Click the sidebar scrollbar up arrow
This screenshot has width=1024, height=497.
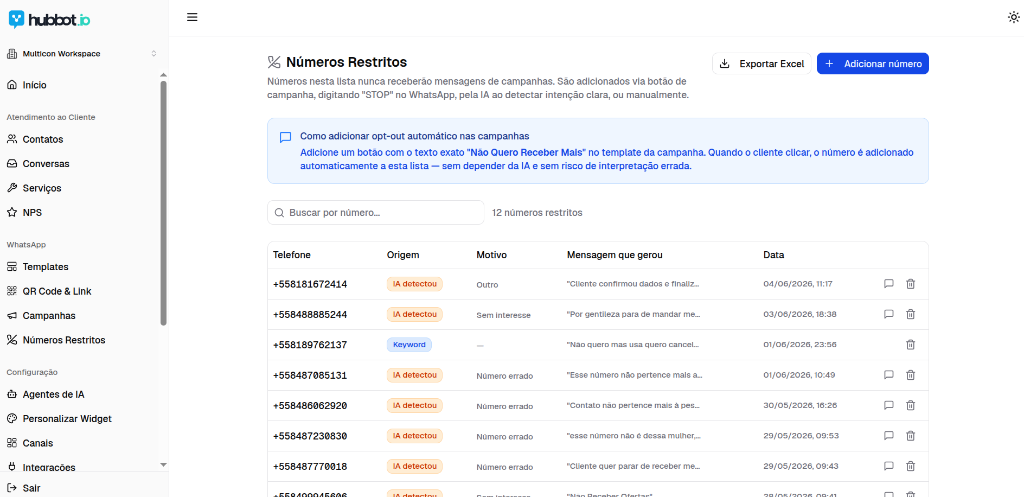(x=163, y=75)
